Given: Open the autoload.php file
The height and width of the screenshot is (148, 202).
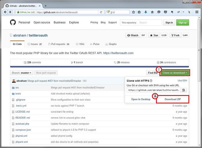Looking at the screenshot, I should click(22, 124).
